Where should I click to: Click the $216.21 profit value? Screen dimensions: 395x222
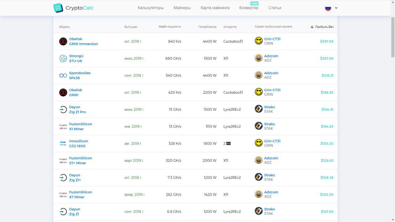coord(327,75)
